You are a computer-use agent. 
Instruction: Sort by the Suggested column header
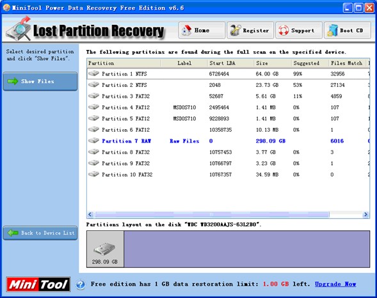[x=310, y=63]
